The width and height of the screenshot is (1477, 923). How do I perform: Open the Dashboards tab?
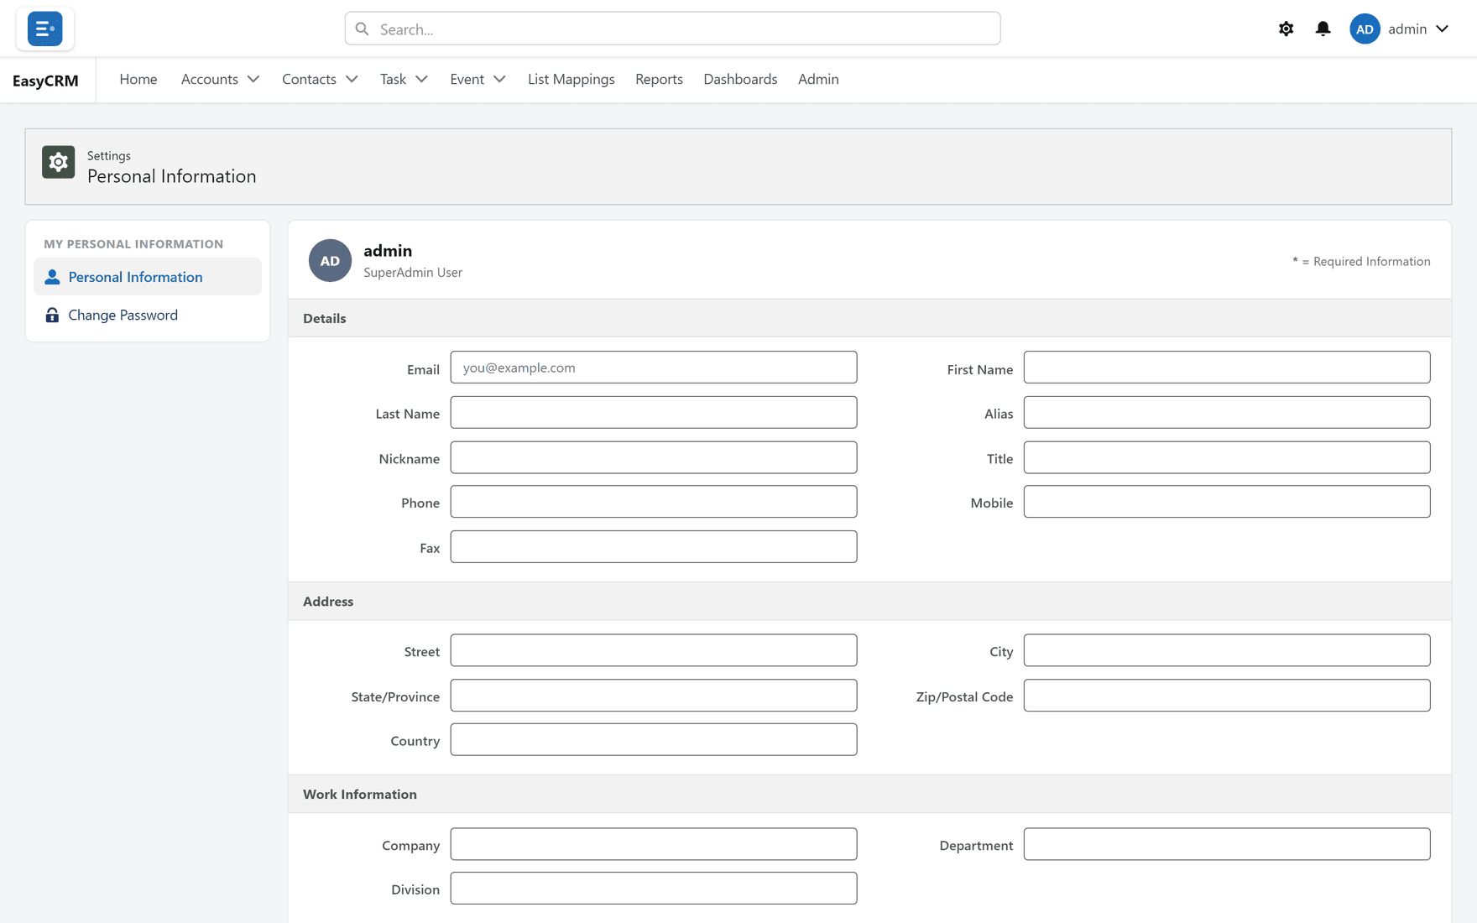[x=740, y=79]
